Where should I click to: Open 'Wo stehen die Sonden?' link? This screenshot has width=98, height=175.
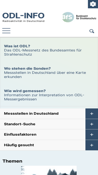click(x=27, y=68)
